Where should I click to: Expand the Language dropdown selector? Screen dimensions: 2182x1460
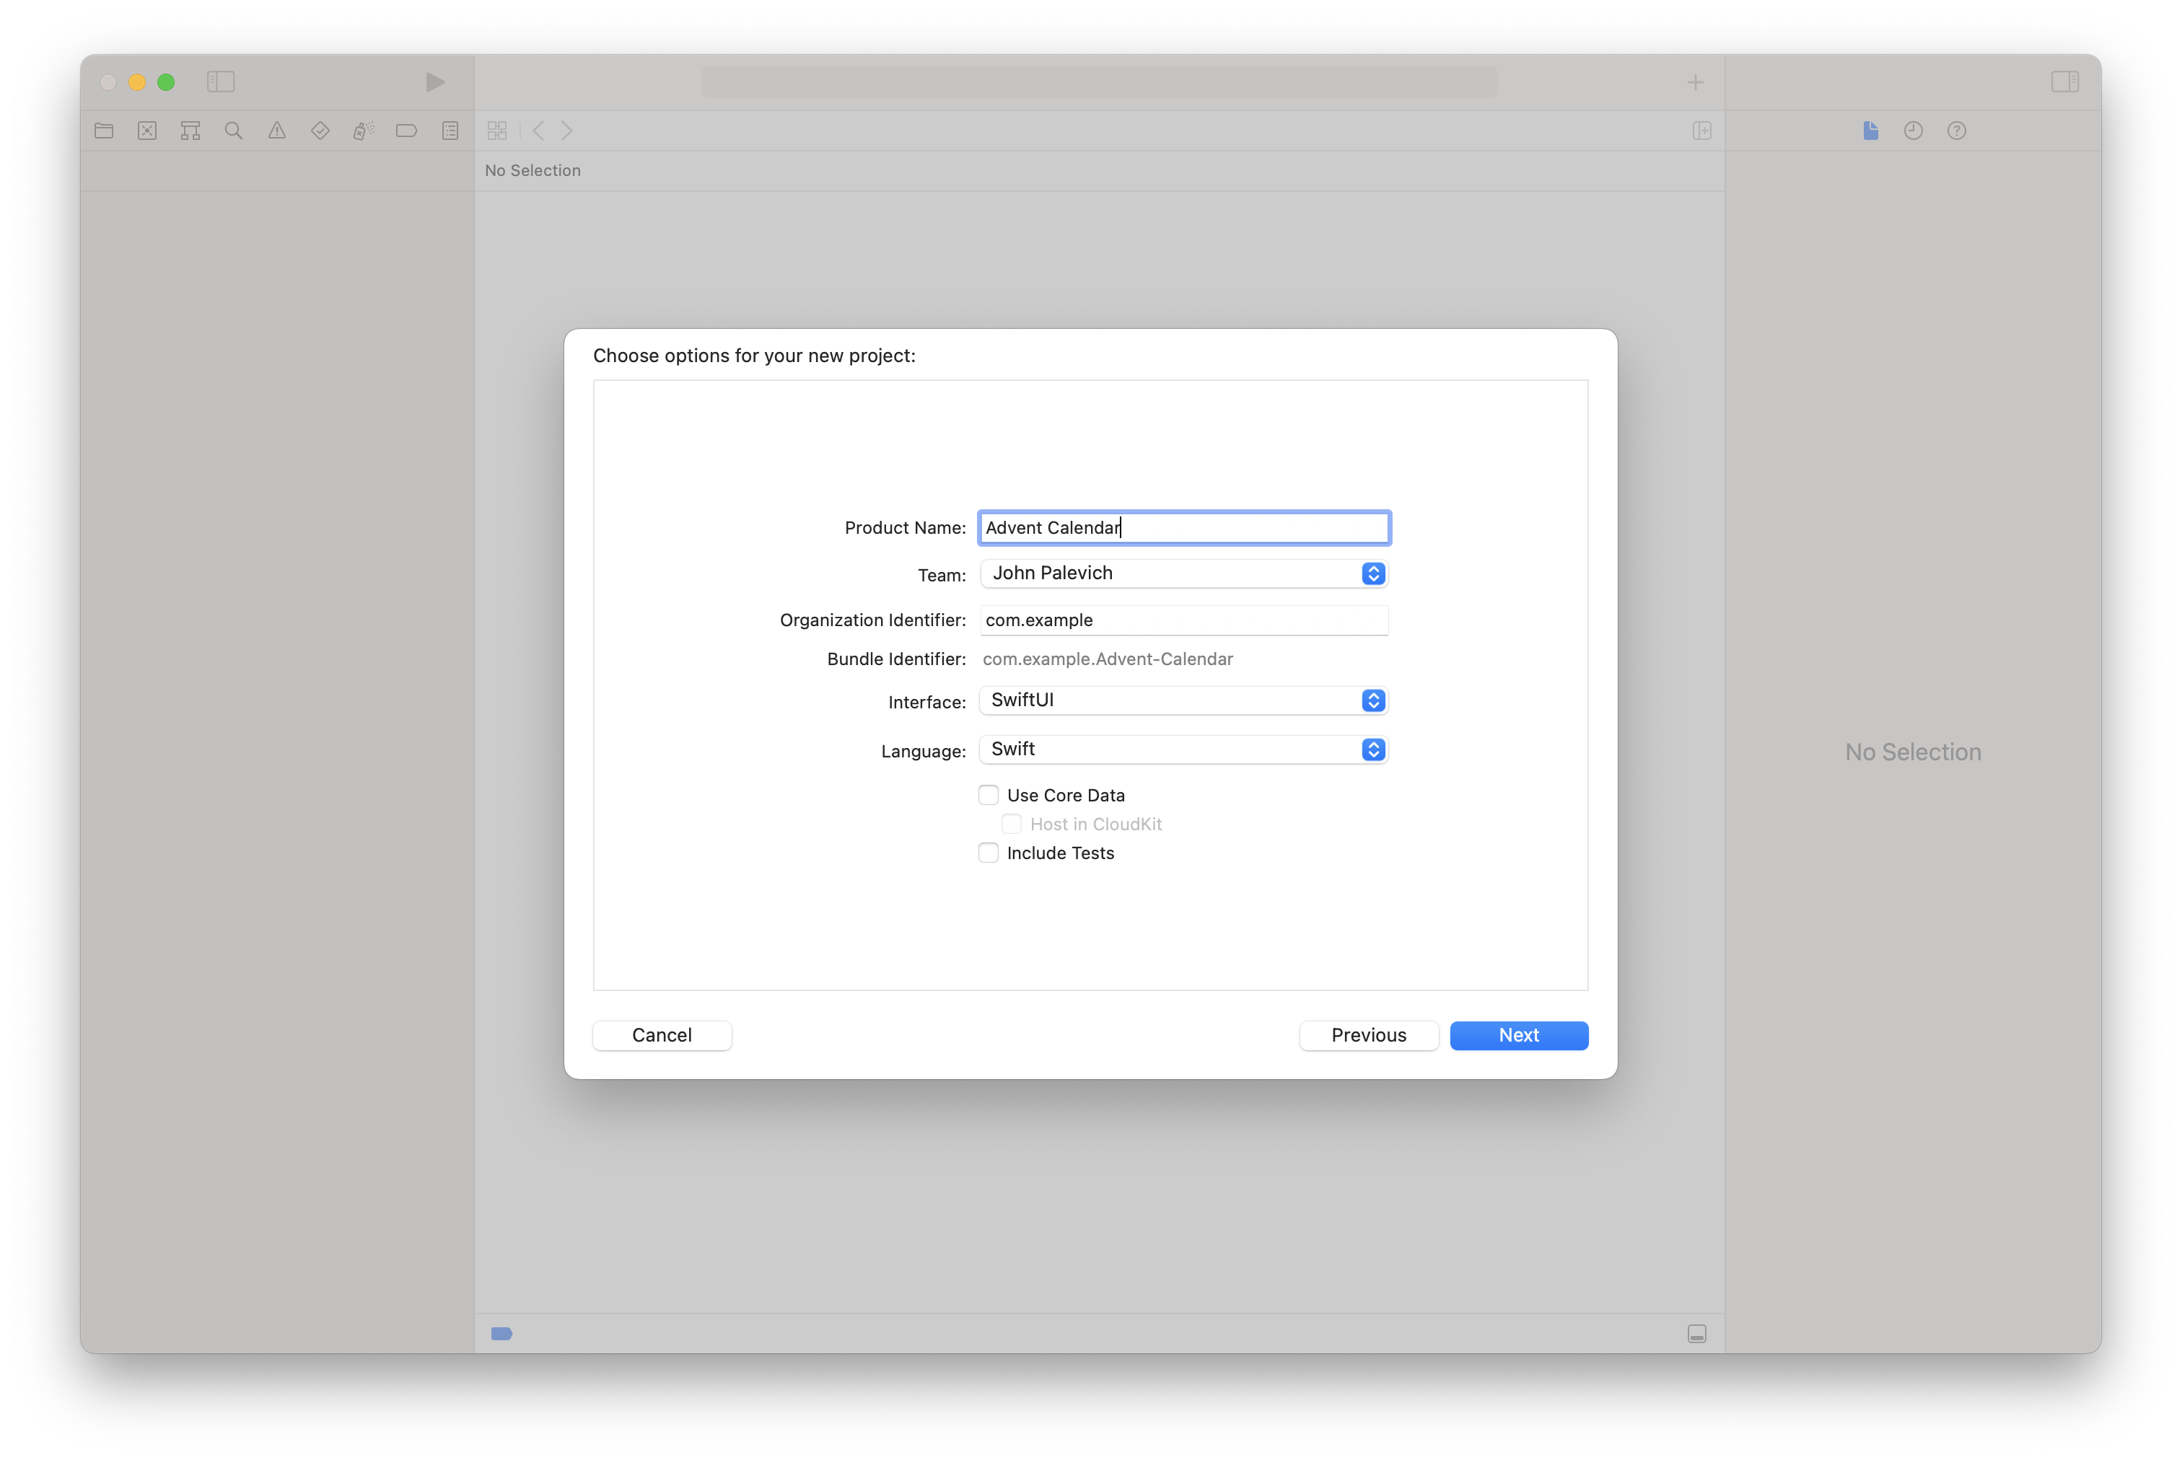(1374, 748)
